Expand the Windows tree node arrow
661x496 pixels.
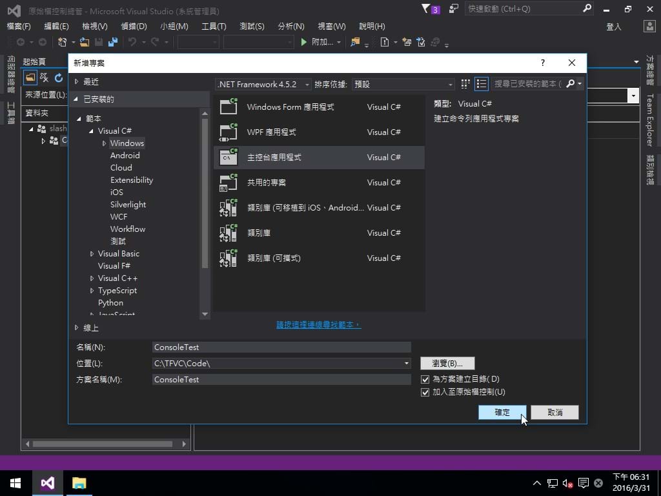coord(104,143)
